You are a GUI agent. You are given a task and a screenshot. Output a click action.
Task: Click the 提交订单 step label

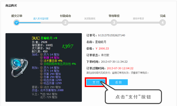17,16
